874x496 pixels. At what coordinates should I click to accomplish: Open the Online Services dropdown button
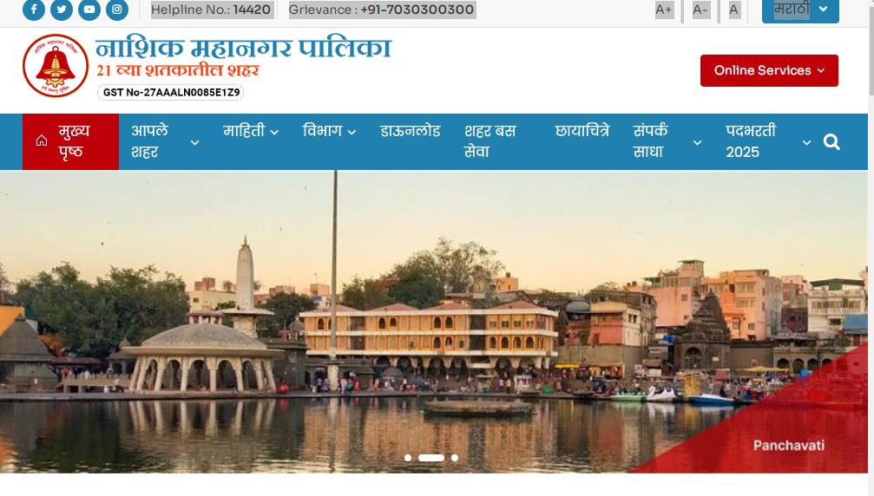click(x=769, y=71)
